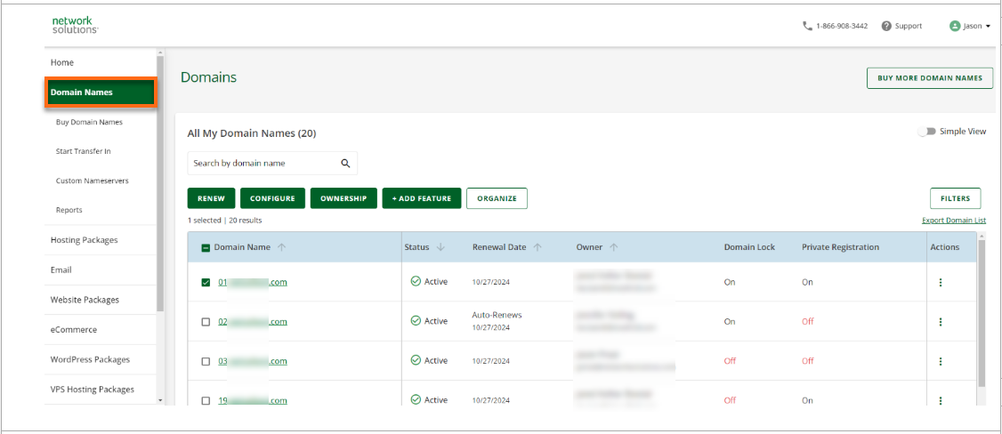Check the second domain row checkbox

(206, 322)
